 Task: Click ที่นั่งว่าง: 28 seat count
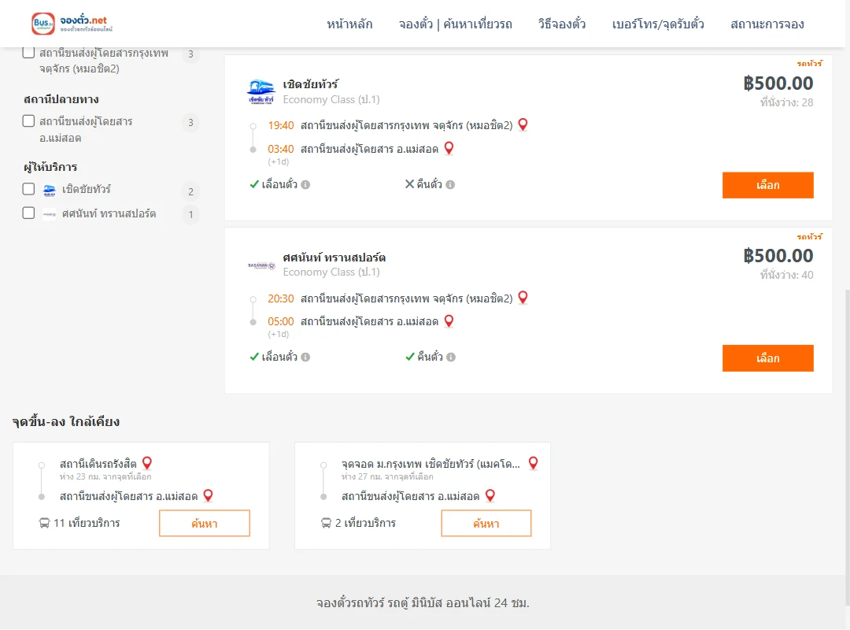[786, 102]
